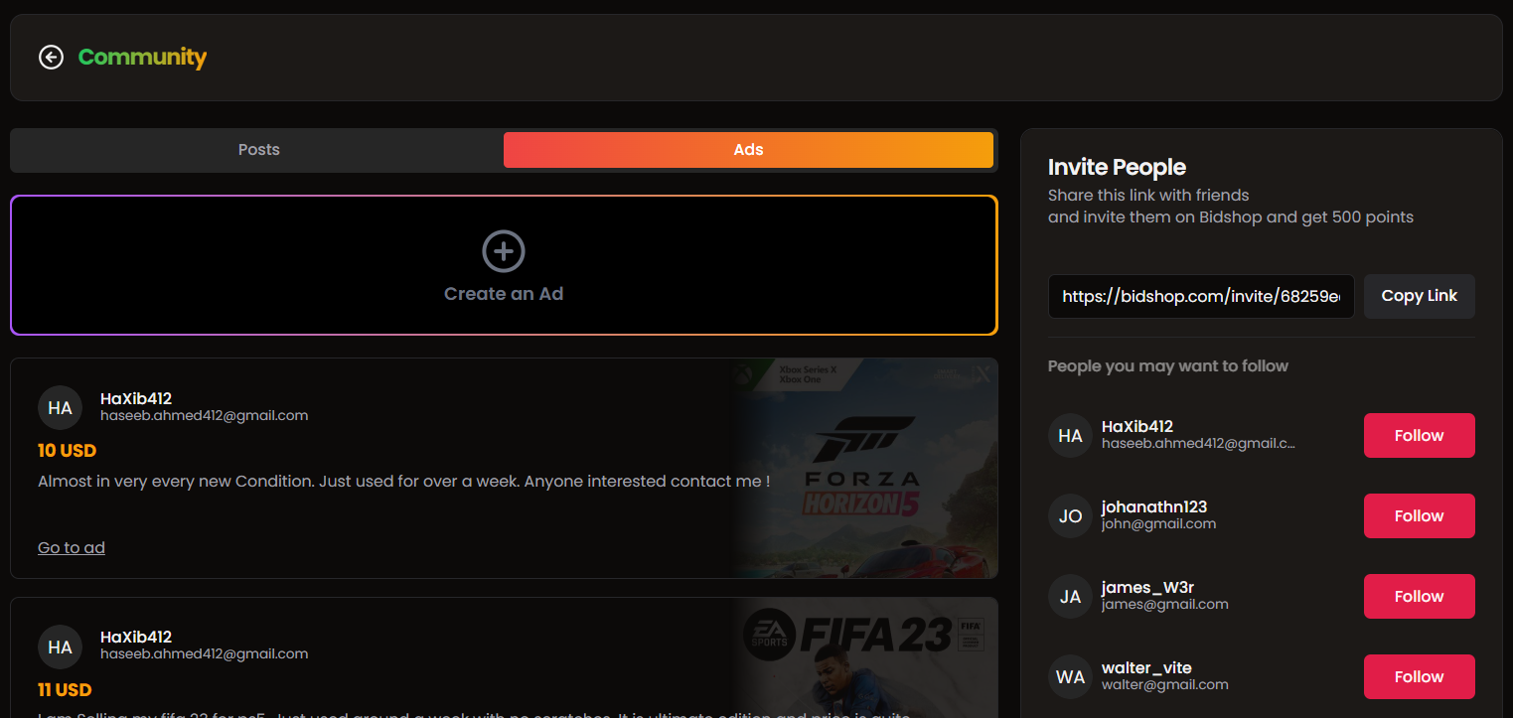The height and width of the screenshot is (718, 1513).
Task: Click the Copy Link button
Action: point(1419,296)
